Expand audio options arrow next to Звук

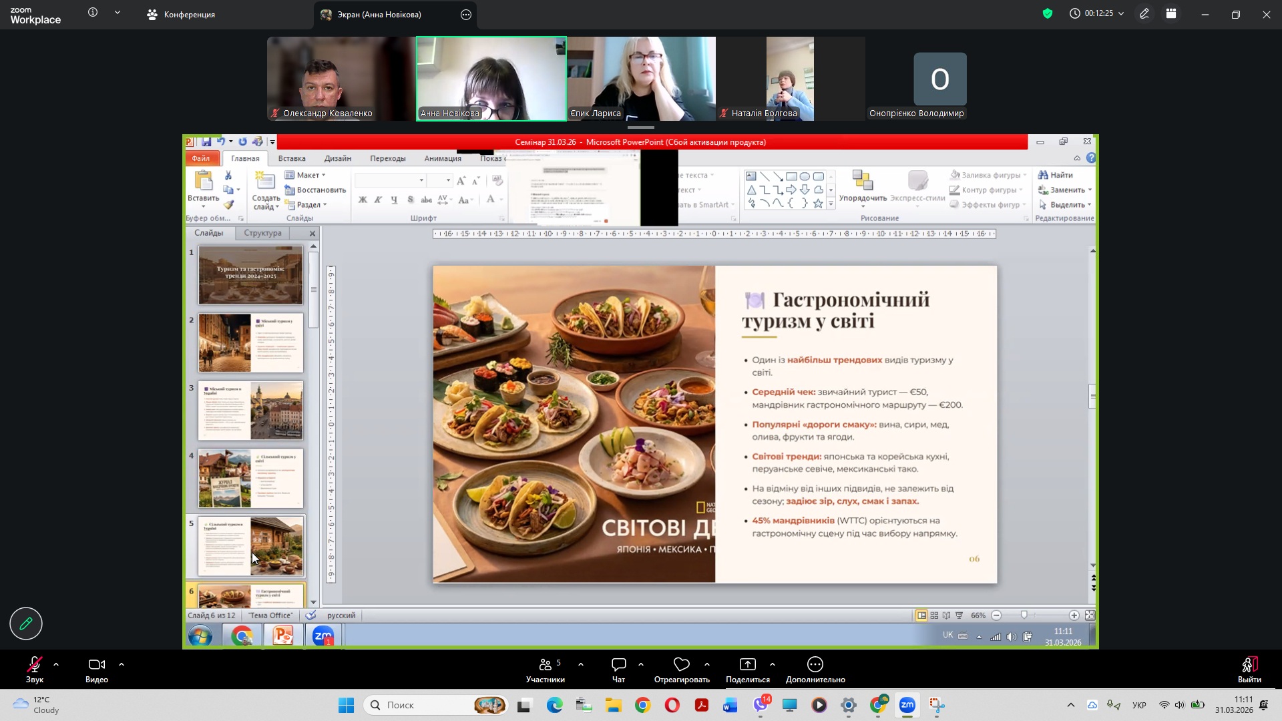click(x=56, y=665)
